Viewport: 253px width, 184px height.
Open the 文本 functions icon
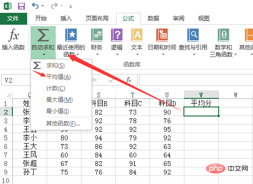(x=137, y=35)
